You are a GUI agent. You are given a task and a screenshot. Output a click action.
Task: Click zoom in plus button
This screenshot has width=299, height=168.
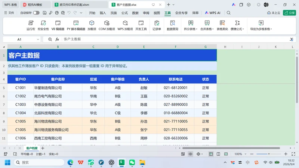[286, 154]
